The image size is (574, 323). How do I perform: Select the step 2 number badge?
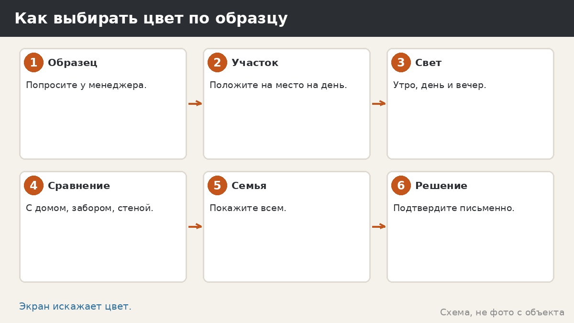click(x=217, y=63)
